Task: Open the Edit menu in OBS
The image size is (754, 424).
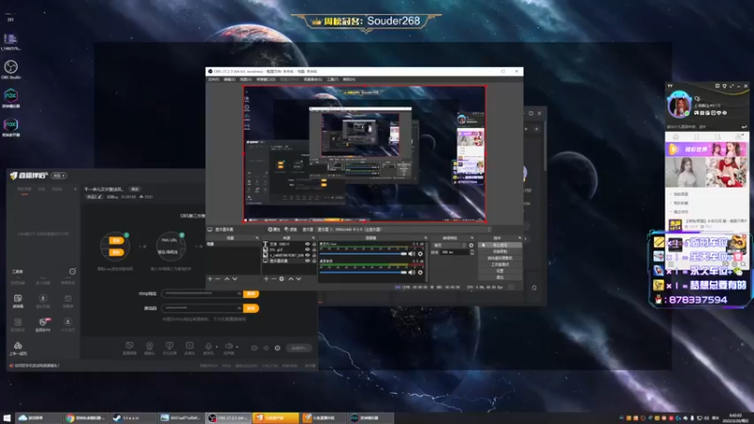Action: 230,79
